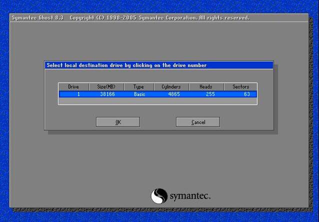Click the Type column header
Viewport: 319px width, 222px height.
coord(138,86)
